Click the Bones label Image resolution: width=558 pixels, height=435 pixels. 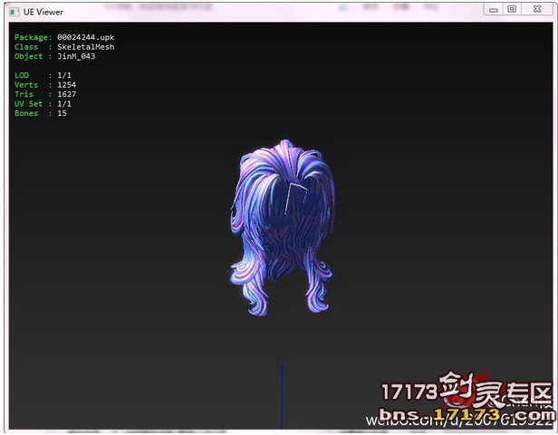point(26,113)
